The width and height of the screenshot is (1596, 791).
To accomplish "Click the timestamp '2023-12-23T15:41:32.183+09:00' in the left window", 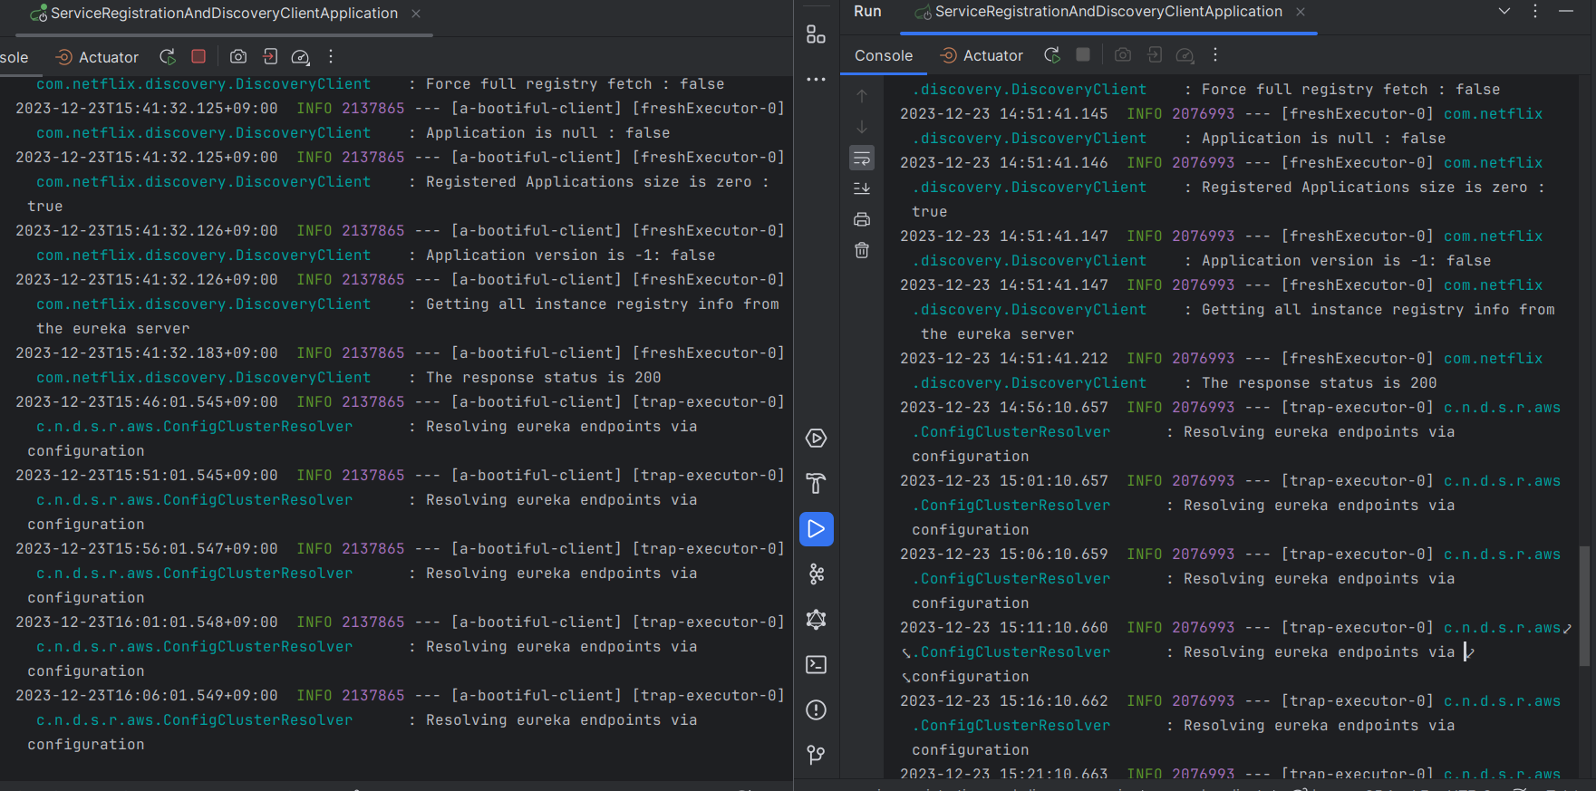I will 147,352.
